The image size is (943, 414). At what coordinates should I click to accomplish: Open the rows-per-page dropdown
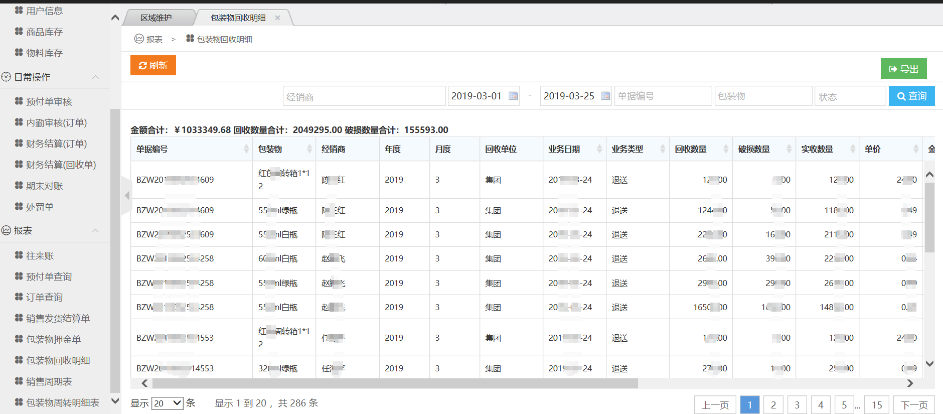point(168,403)
